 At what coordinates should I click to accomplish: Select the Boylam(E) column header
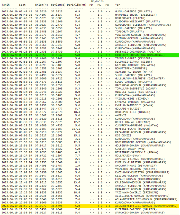pos(59,5)
